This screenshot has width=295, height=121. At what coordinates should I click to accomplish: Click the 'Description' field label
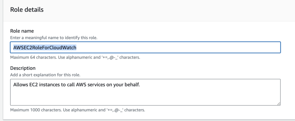pos(23,68)
